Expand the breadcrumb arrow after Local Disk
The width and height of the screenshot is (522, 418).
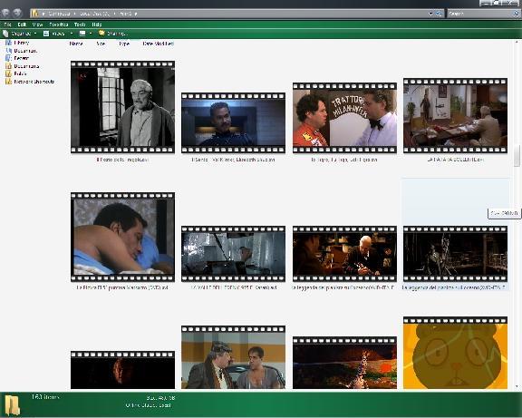(x=114, y=14)
